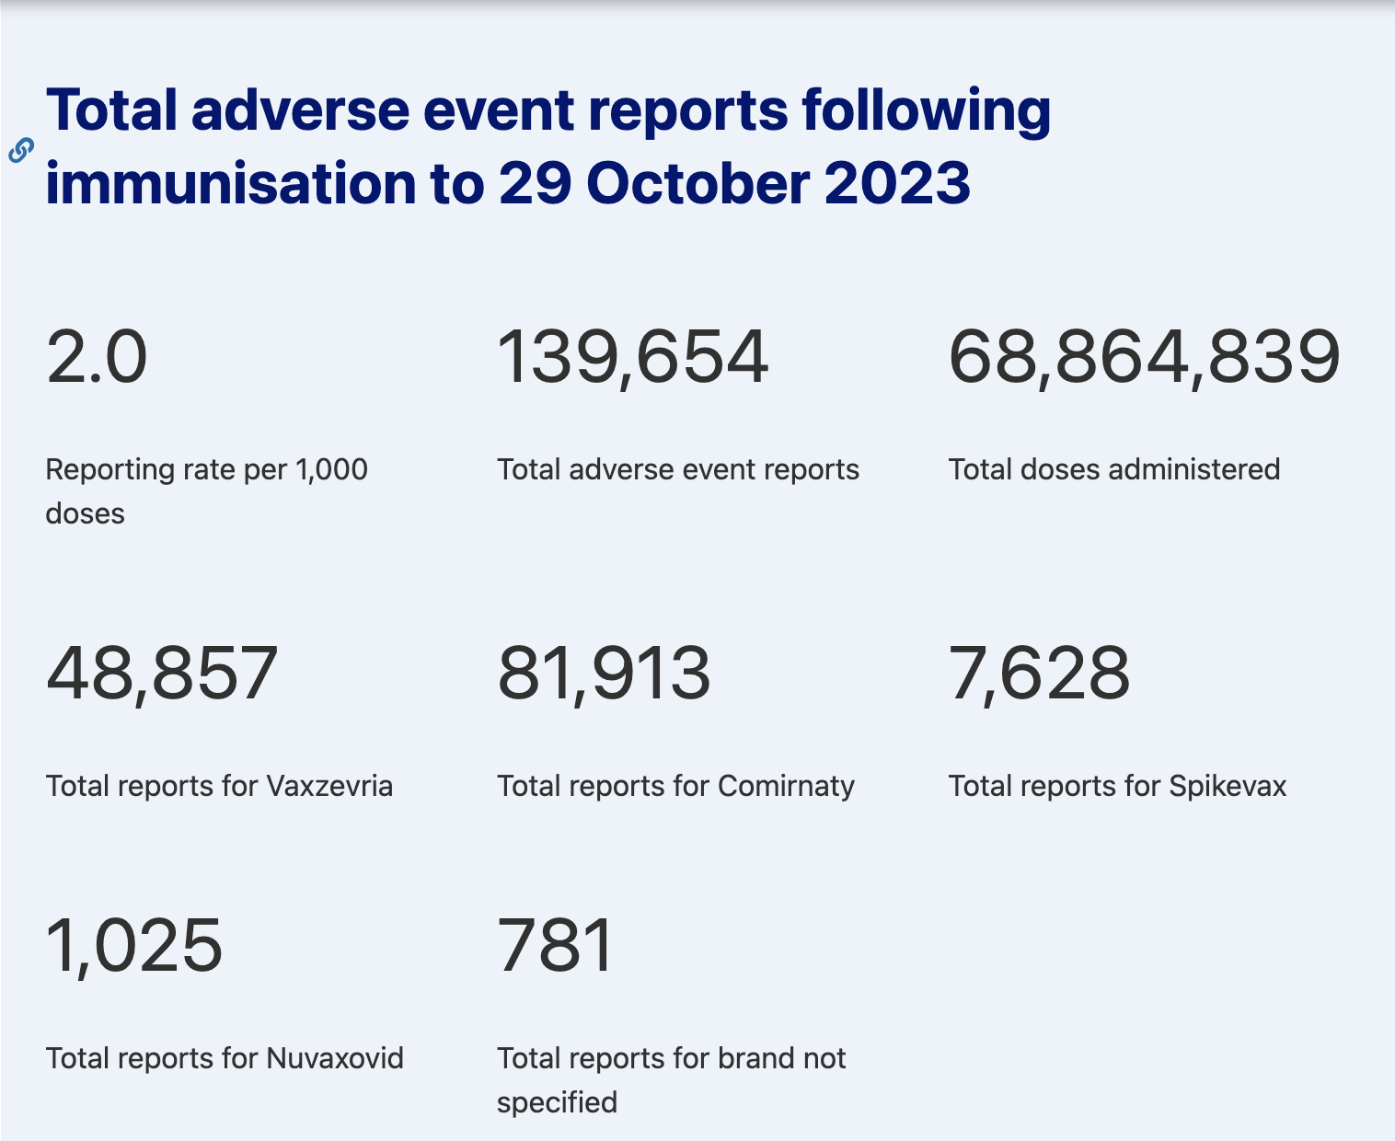Select the 'Reporting rate per 1,000 doses' label
The height and width of the screenshot is (1141, 1395).
point(206,490)
